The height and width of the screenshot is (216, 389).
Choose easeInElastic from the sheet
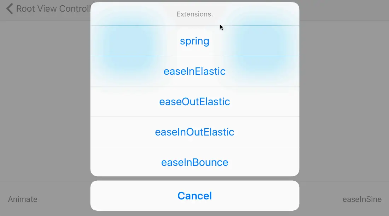click(194, 71)
